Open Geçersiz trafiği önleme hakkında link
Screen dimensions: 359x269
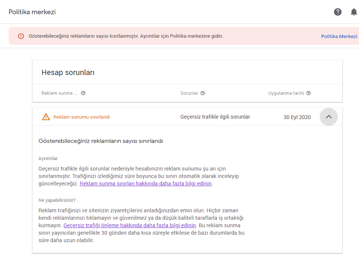(x=130, y=226)
